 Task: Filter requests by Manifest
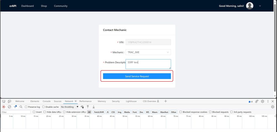(x=164, y=112)
